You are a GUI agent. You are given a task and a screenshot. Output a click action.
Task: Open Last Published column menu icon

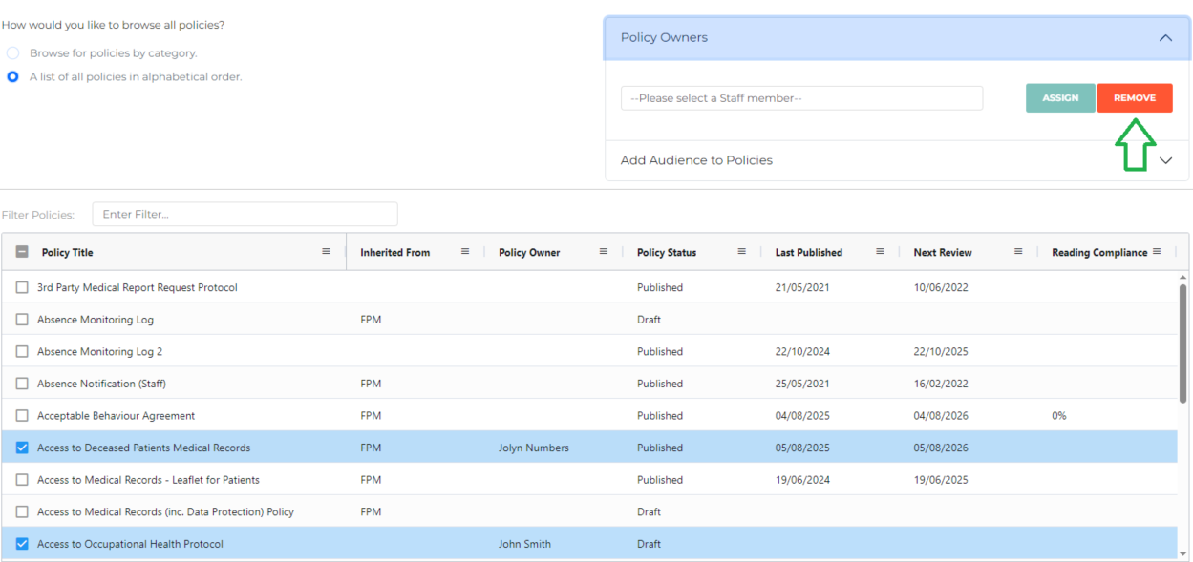click(x=880, y=252)
